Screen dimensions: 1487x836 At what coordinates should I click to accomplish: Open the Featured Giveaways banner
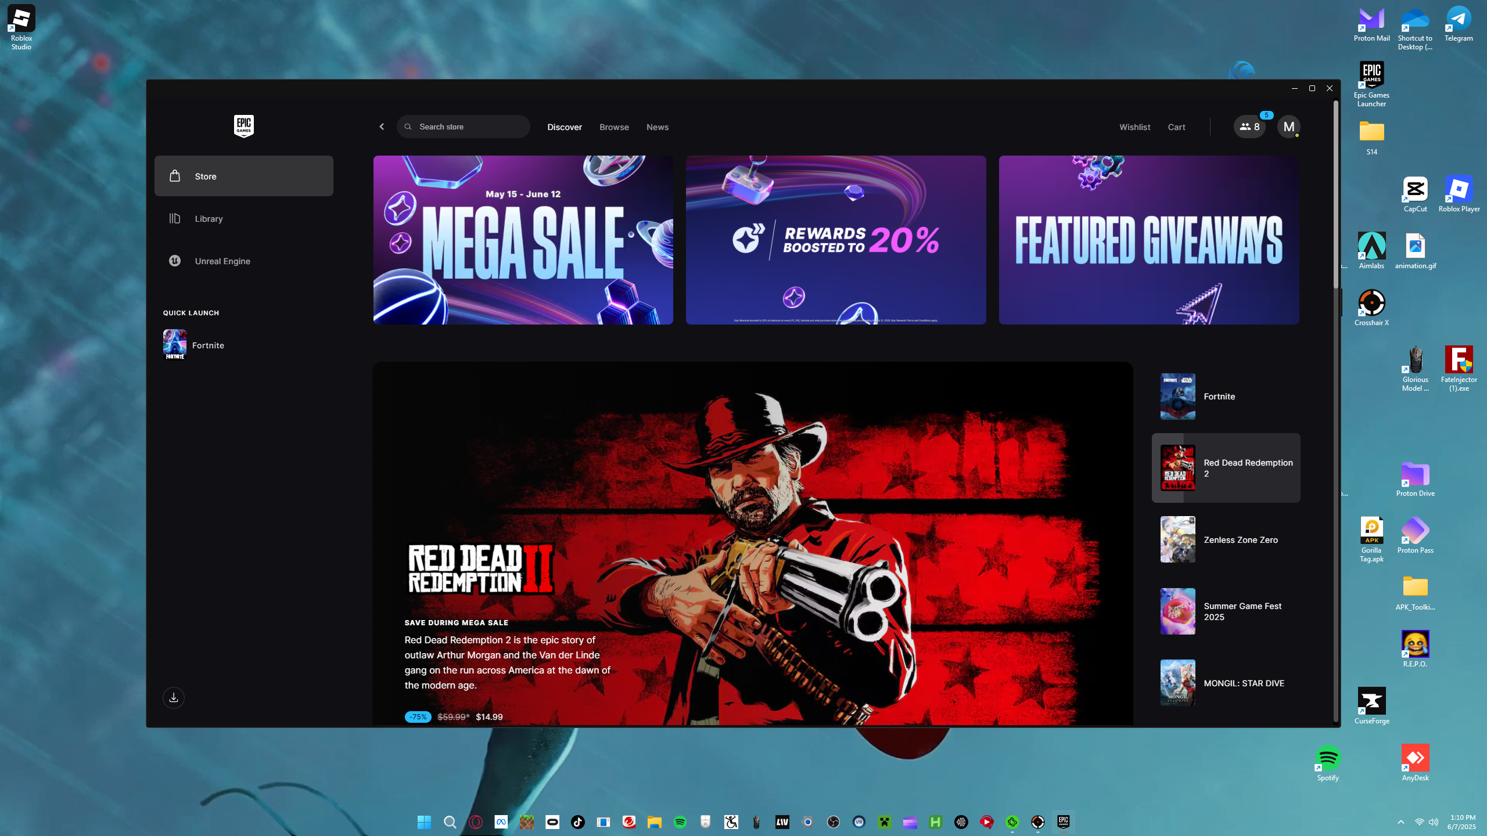coord(1148,240)
